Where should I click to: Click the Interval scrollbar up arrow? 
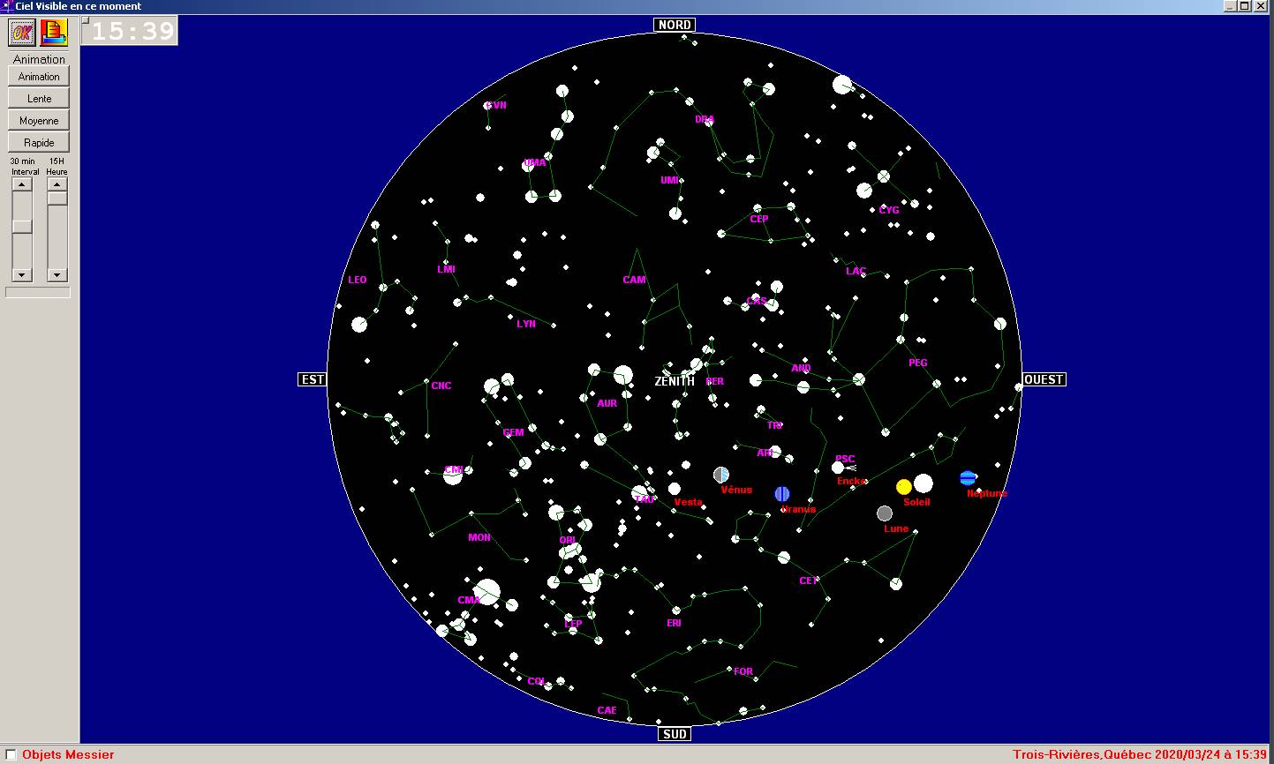click(x=22, y=184)
